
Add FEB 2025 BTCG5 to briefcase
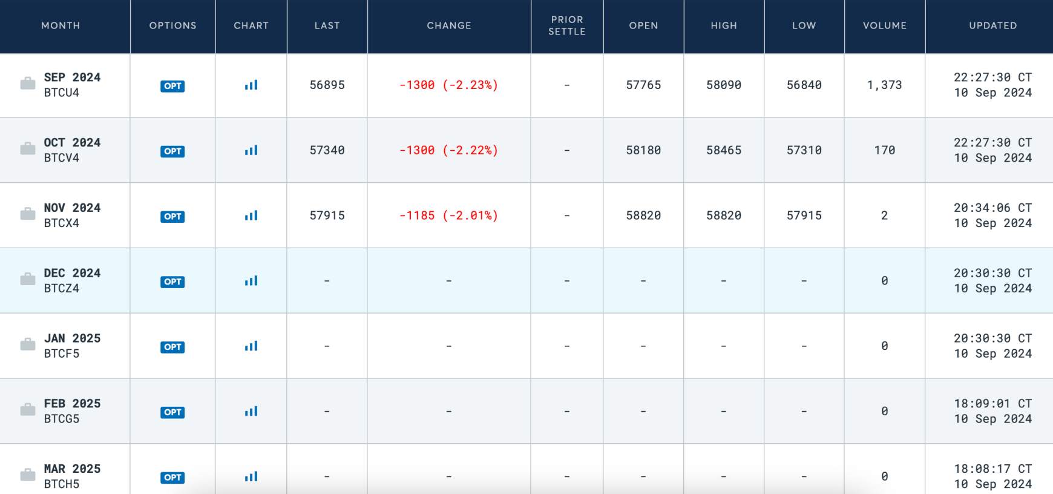[28, 410]
